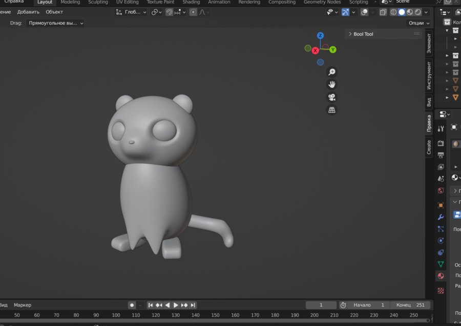The height and width of the screenshot is (326, 461).
Task: Toggle X-ray mode in the viewport header
Action: (x=383, y=12)
